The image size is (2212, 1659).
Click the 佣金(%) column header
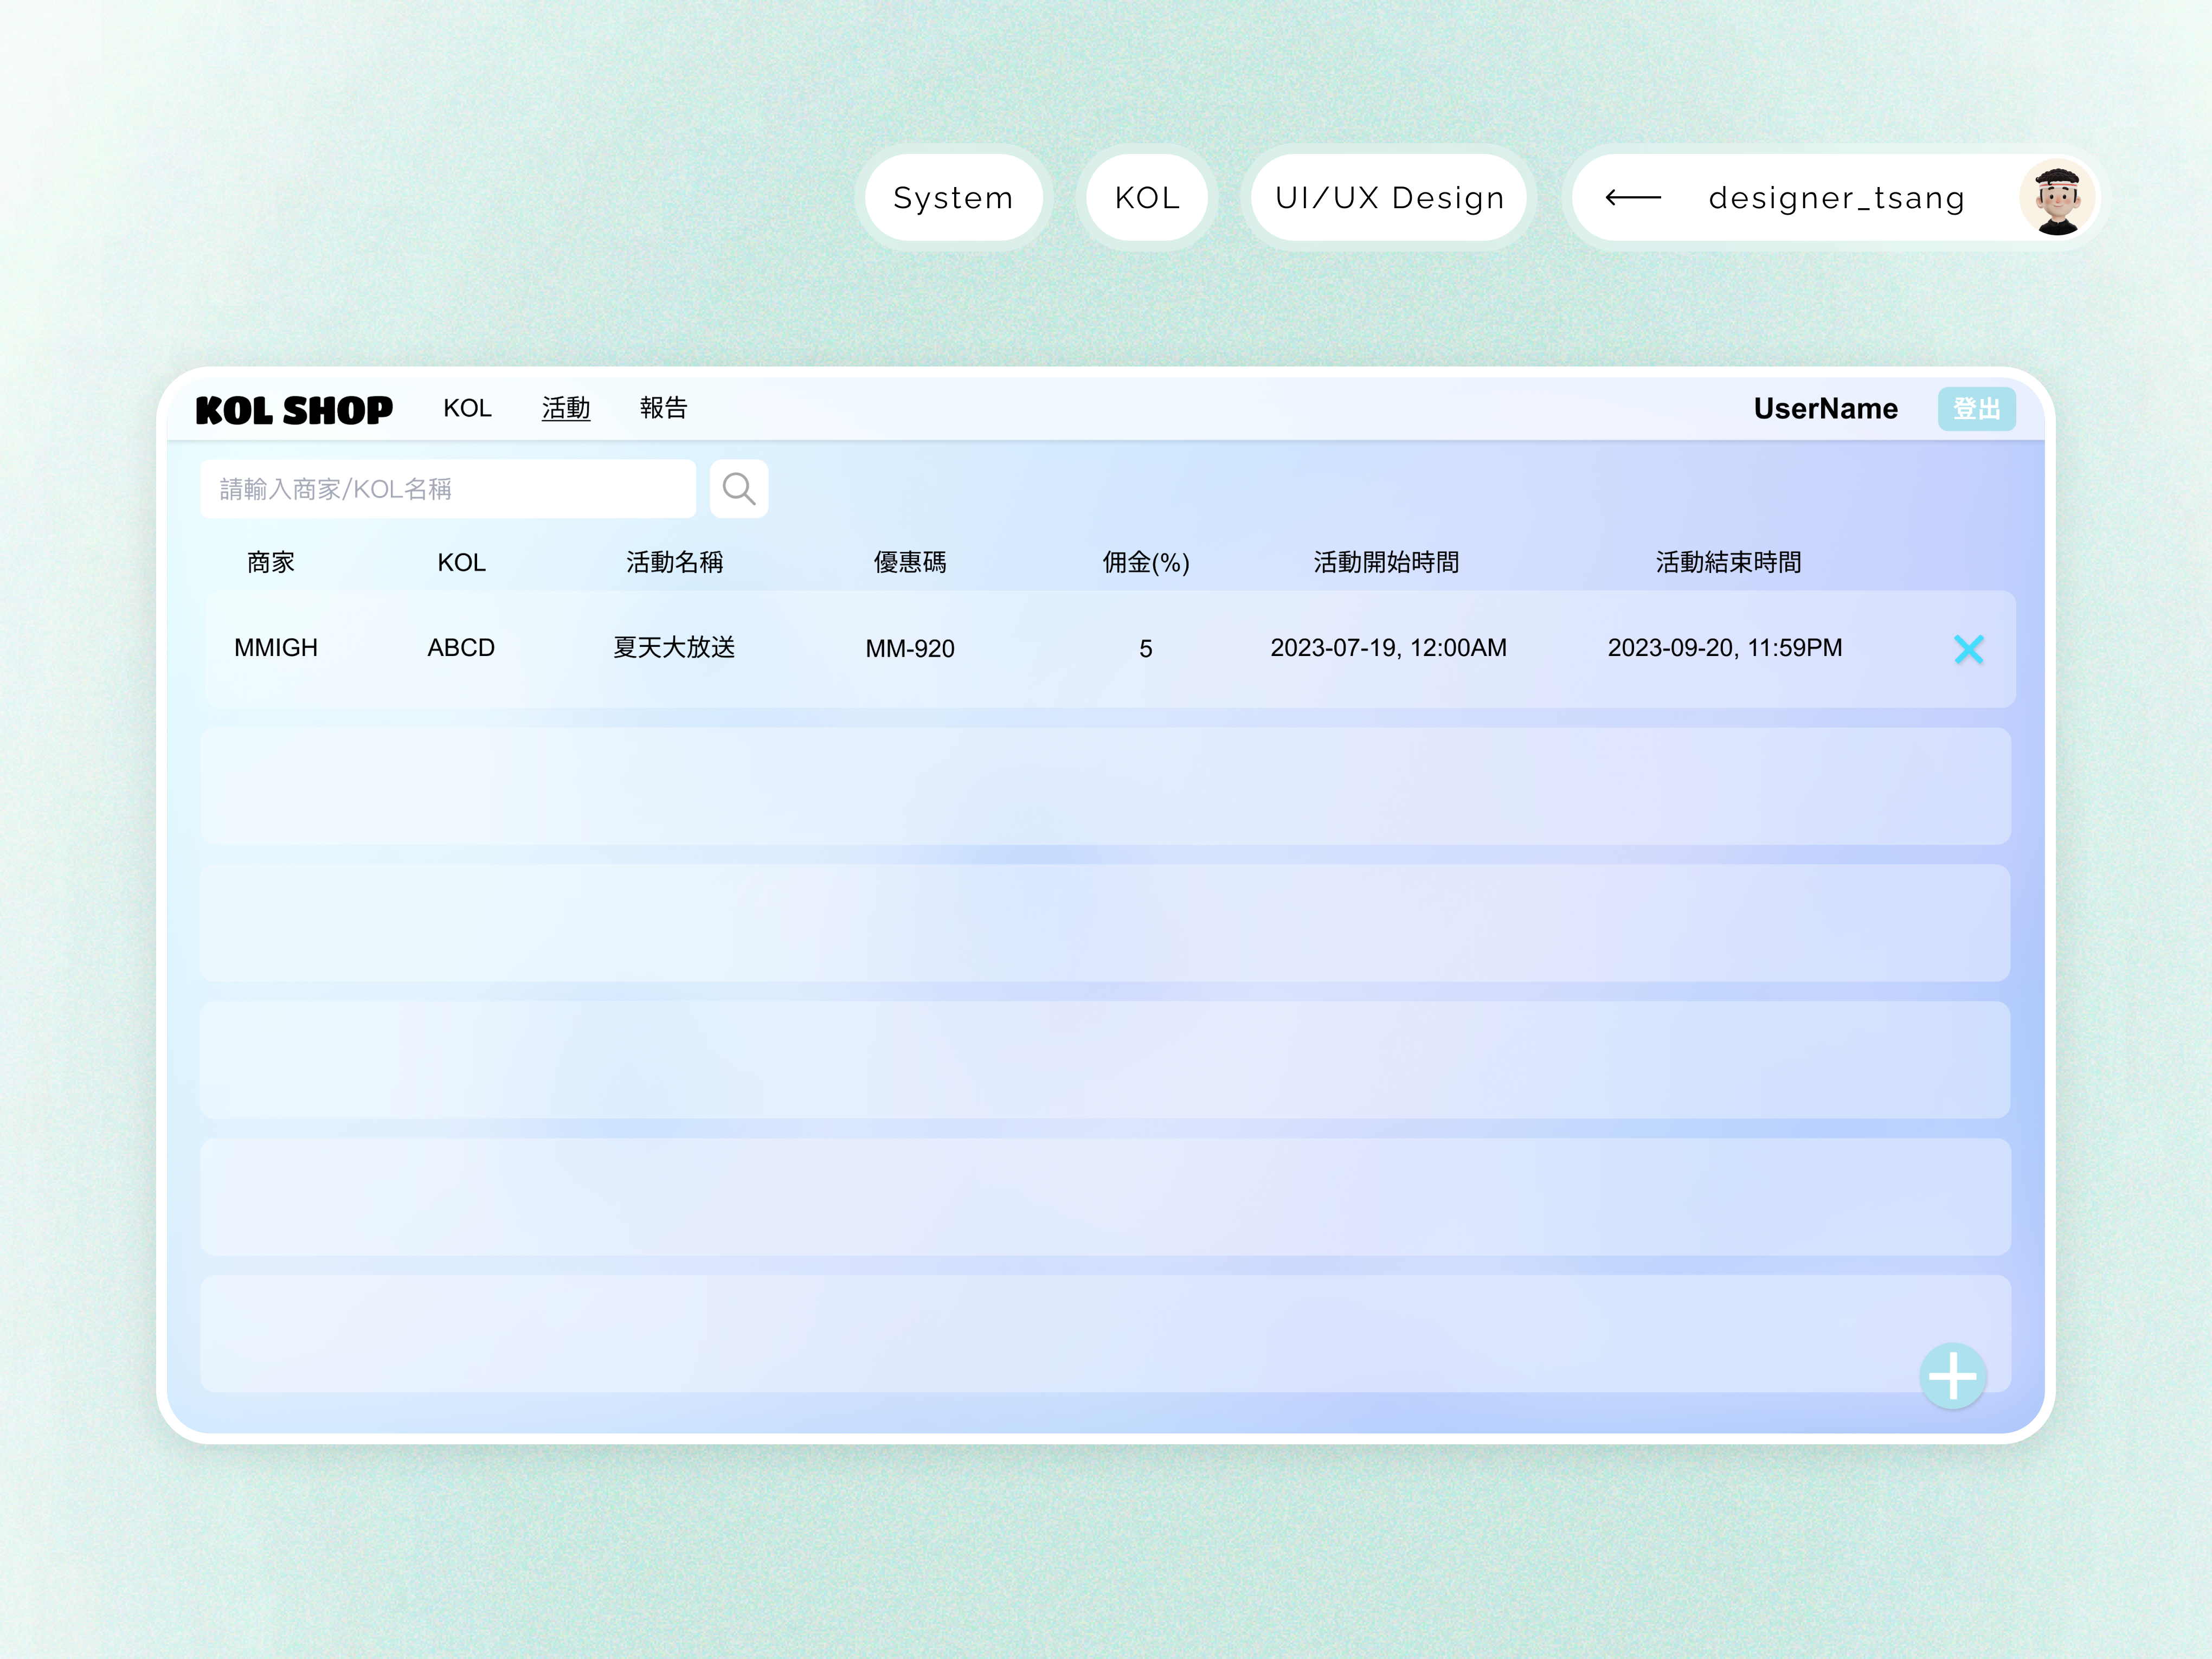point(1146,562)
